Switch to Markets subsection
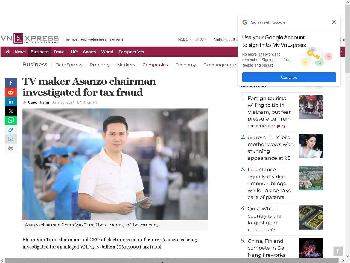The width and height of the screenshot is (350, 263). [126, 65]
